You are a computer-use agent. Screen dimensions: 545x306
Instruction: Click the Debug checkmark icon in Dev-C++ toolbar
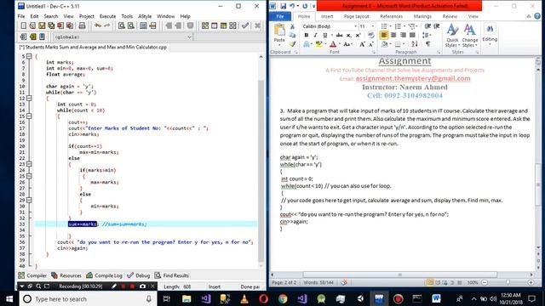point(245,25)
